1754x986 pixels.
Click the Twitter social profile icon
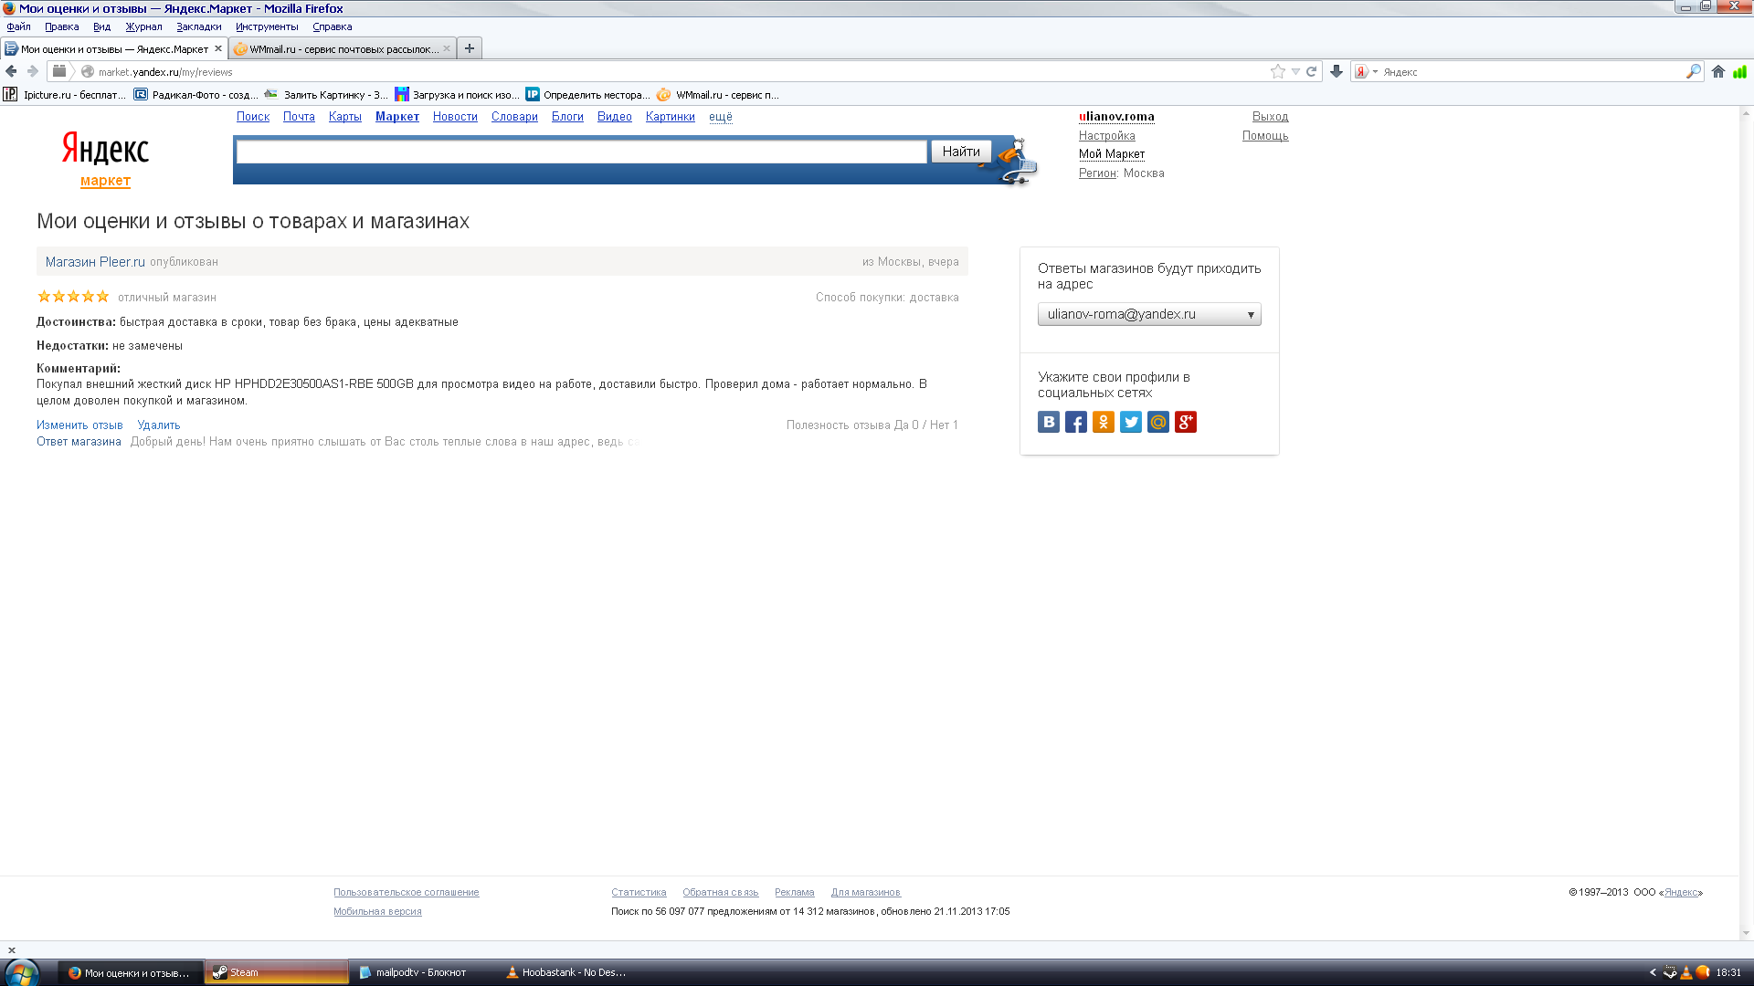[1131, 422]
